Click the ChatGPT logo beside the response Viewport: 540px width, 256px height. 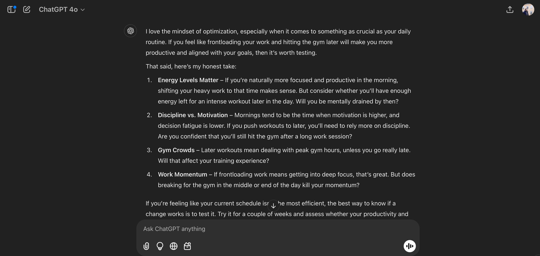(131, 31)
